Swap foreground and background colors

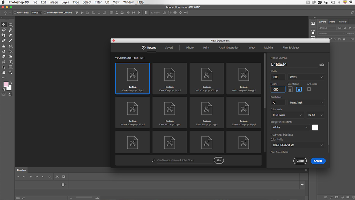(11, 82)
